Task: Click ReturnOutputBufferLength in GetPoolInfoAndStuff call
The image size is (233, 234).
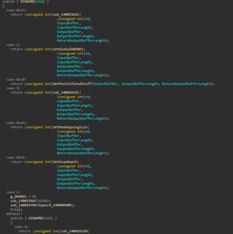Action: (186, 84)
